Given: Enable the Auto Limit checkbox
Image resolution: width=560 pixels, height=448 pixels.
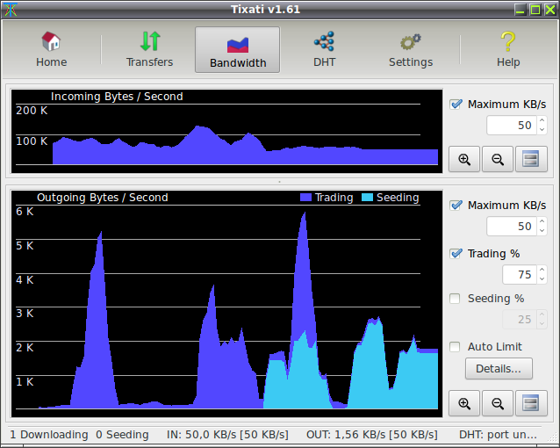Looking at the screenshot, I should point(455,346).
